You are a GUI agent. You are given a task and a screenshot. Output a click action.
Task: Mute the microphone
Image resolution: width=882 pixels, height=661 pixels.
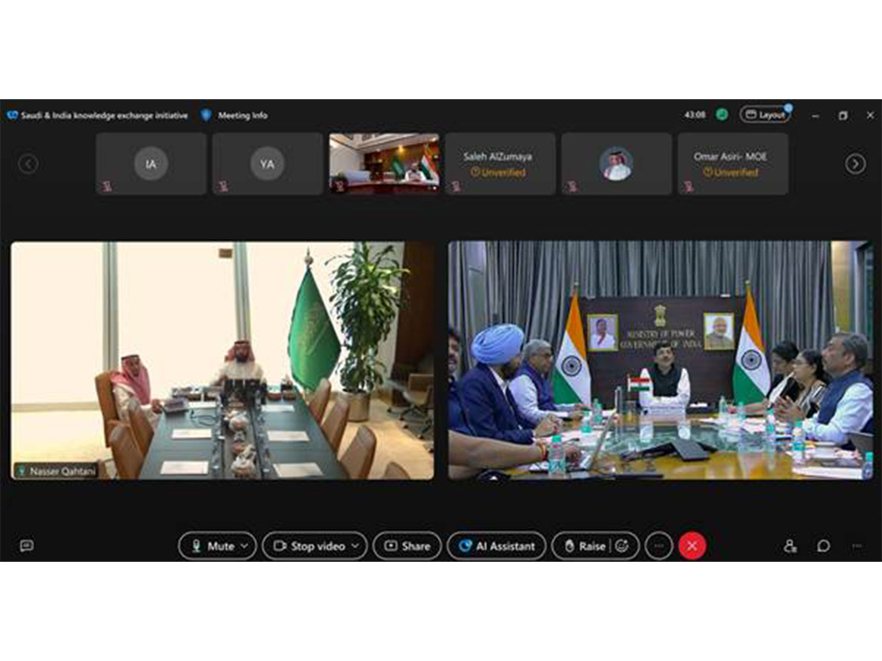(x=212, y=546)
